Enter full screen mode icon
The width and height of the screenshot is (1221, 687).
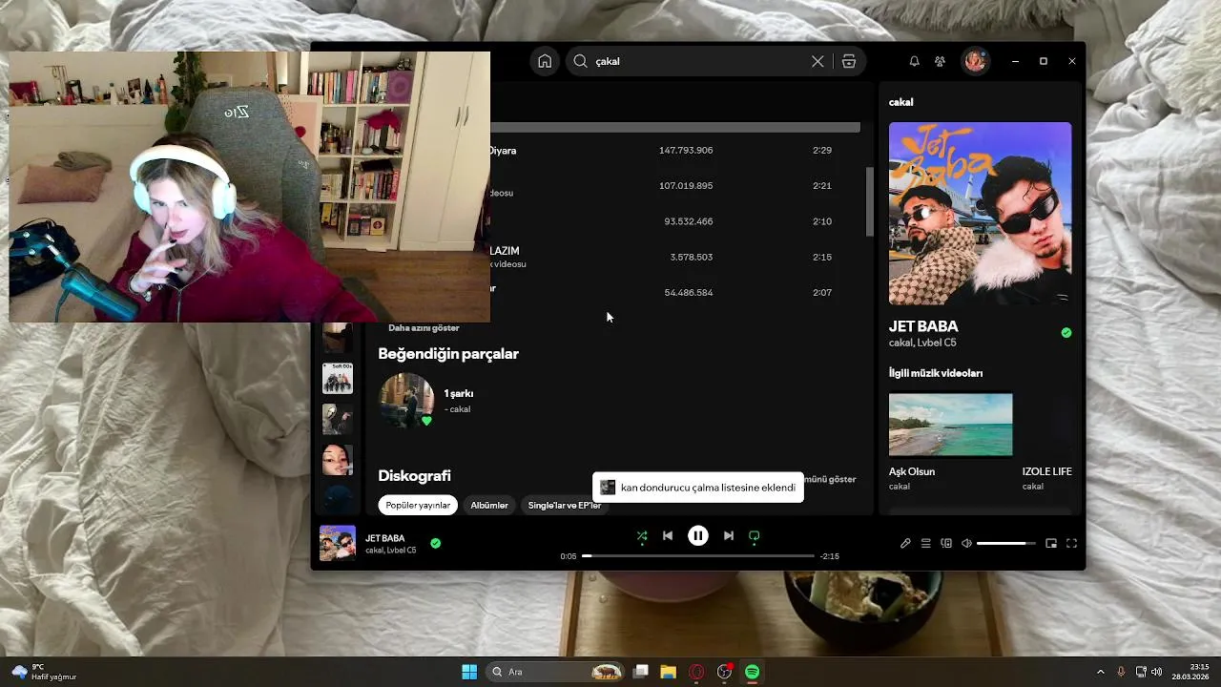point(1071,544)
